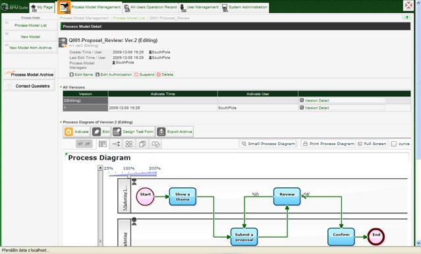Click the undo arrow in the diagram toolbar
The image size is (421, 254).
[x=80, y=144]
